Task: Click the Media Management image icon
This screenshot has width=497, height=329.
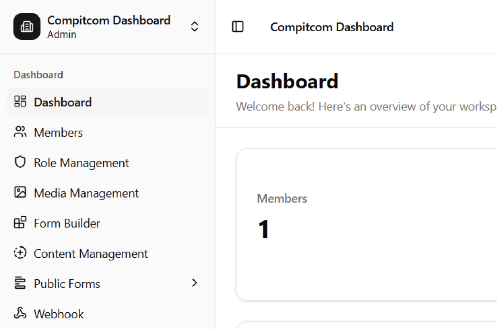Action: point(20,192)
